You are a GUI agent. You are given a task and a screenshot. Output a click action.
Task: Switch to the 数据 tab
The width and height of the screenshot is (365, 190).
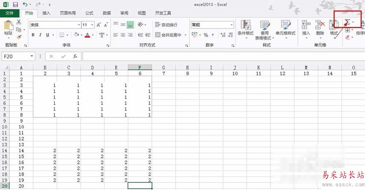coord(107,13)
